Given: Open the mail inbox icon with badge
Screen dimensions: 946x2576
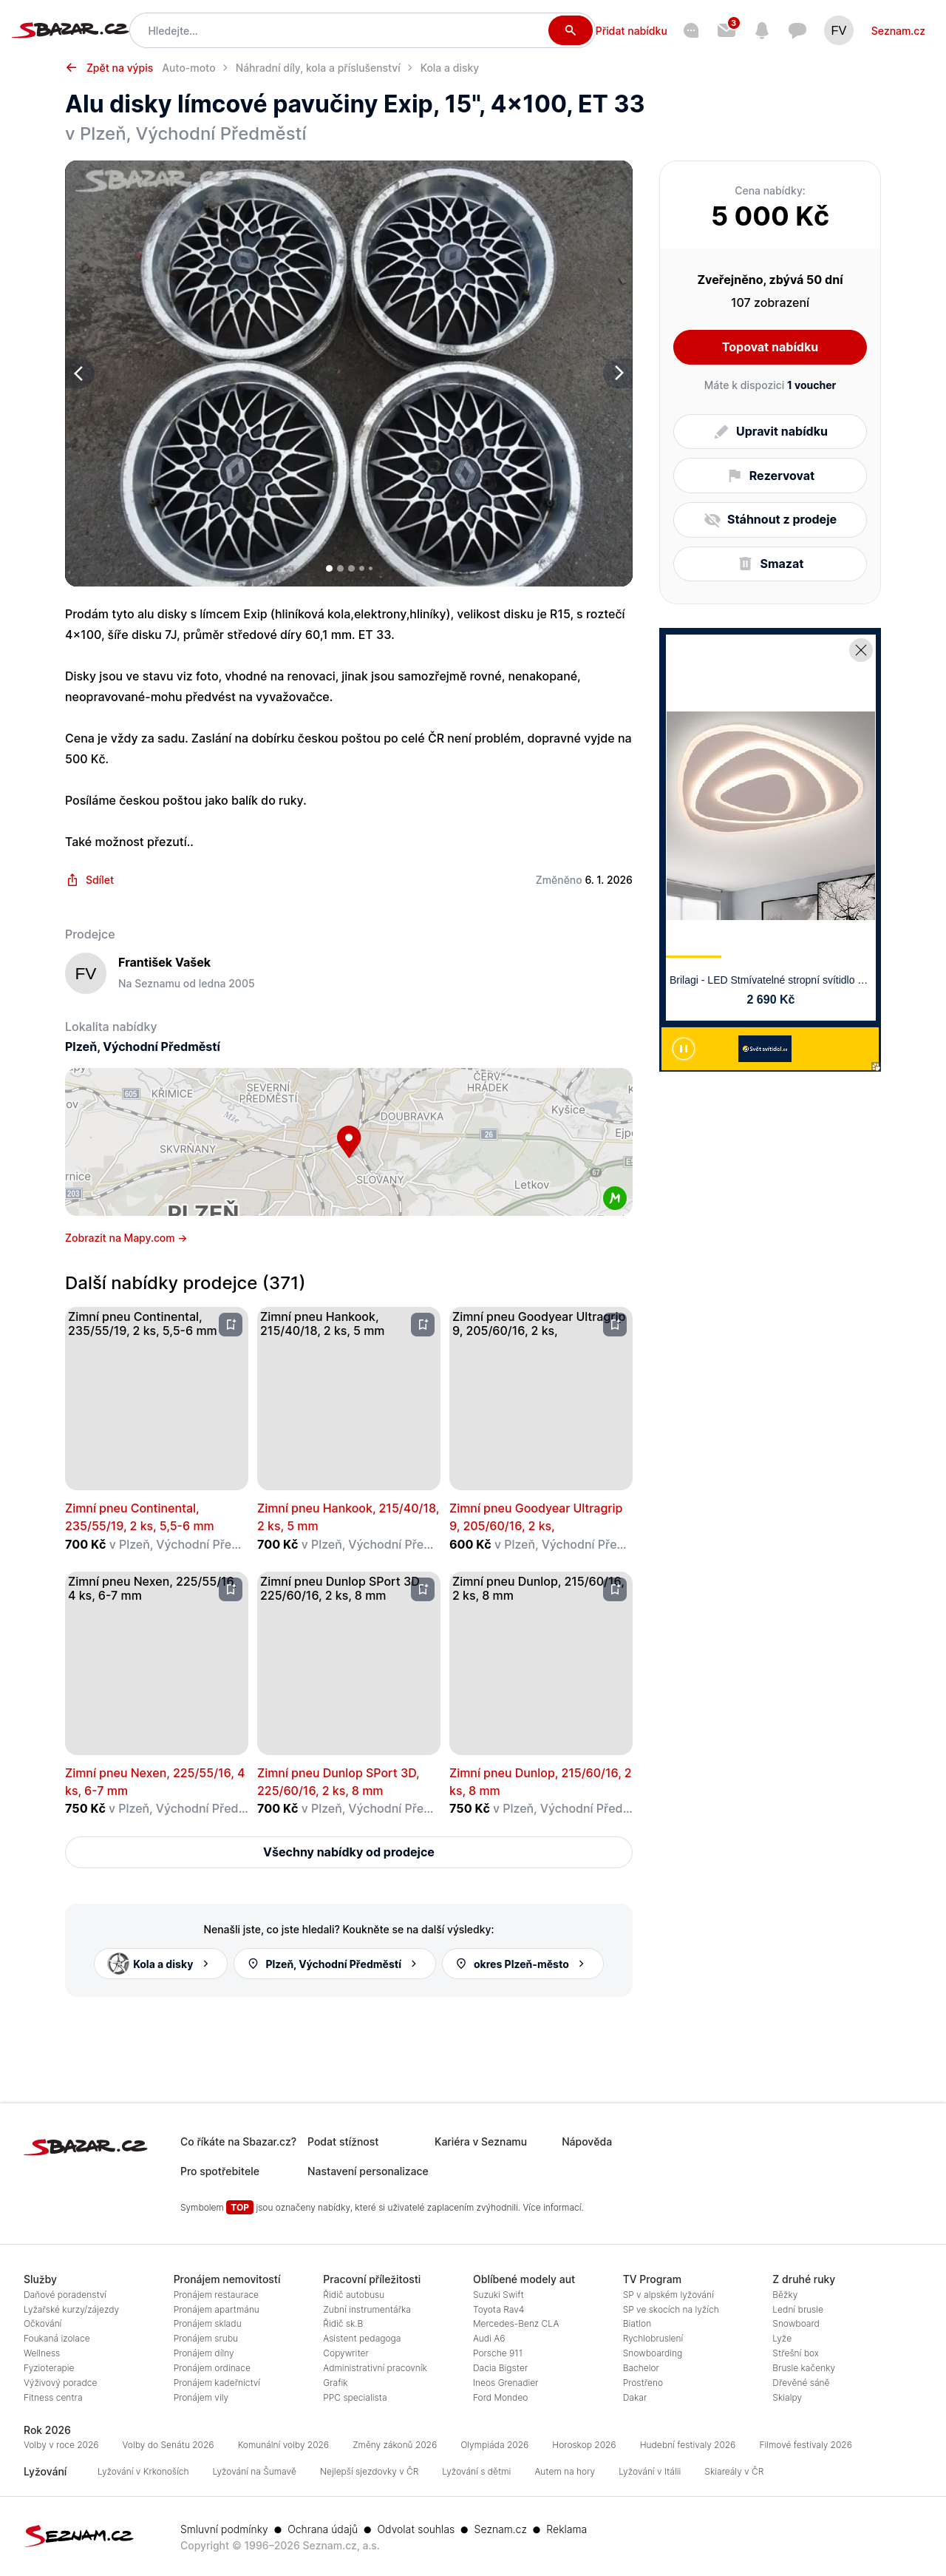Looking at the screenshot, I should click(726, 30).
